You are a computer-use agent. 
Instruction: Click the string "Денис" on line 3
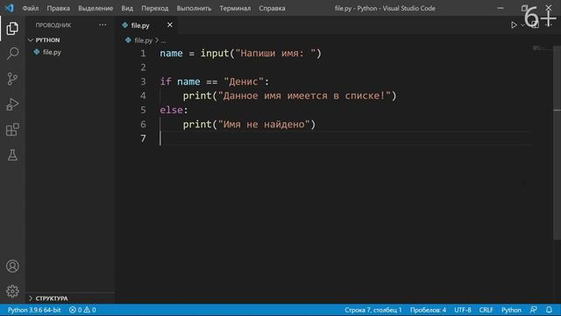[x=244, y=82]
